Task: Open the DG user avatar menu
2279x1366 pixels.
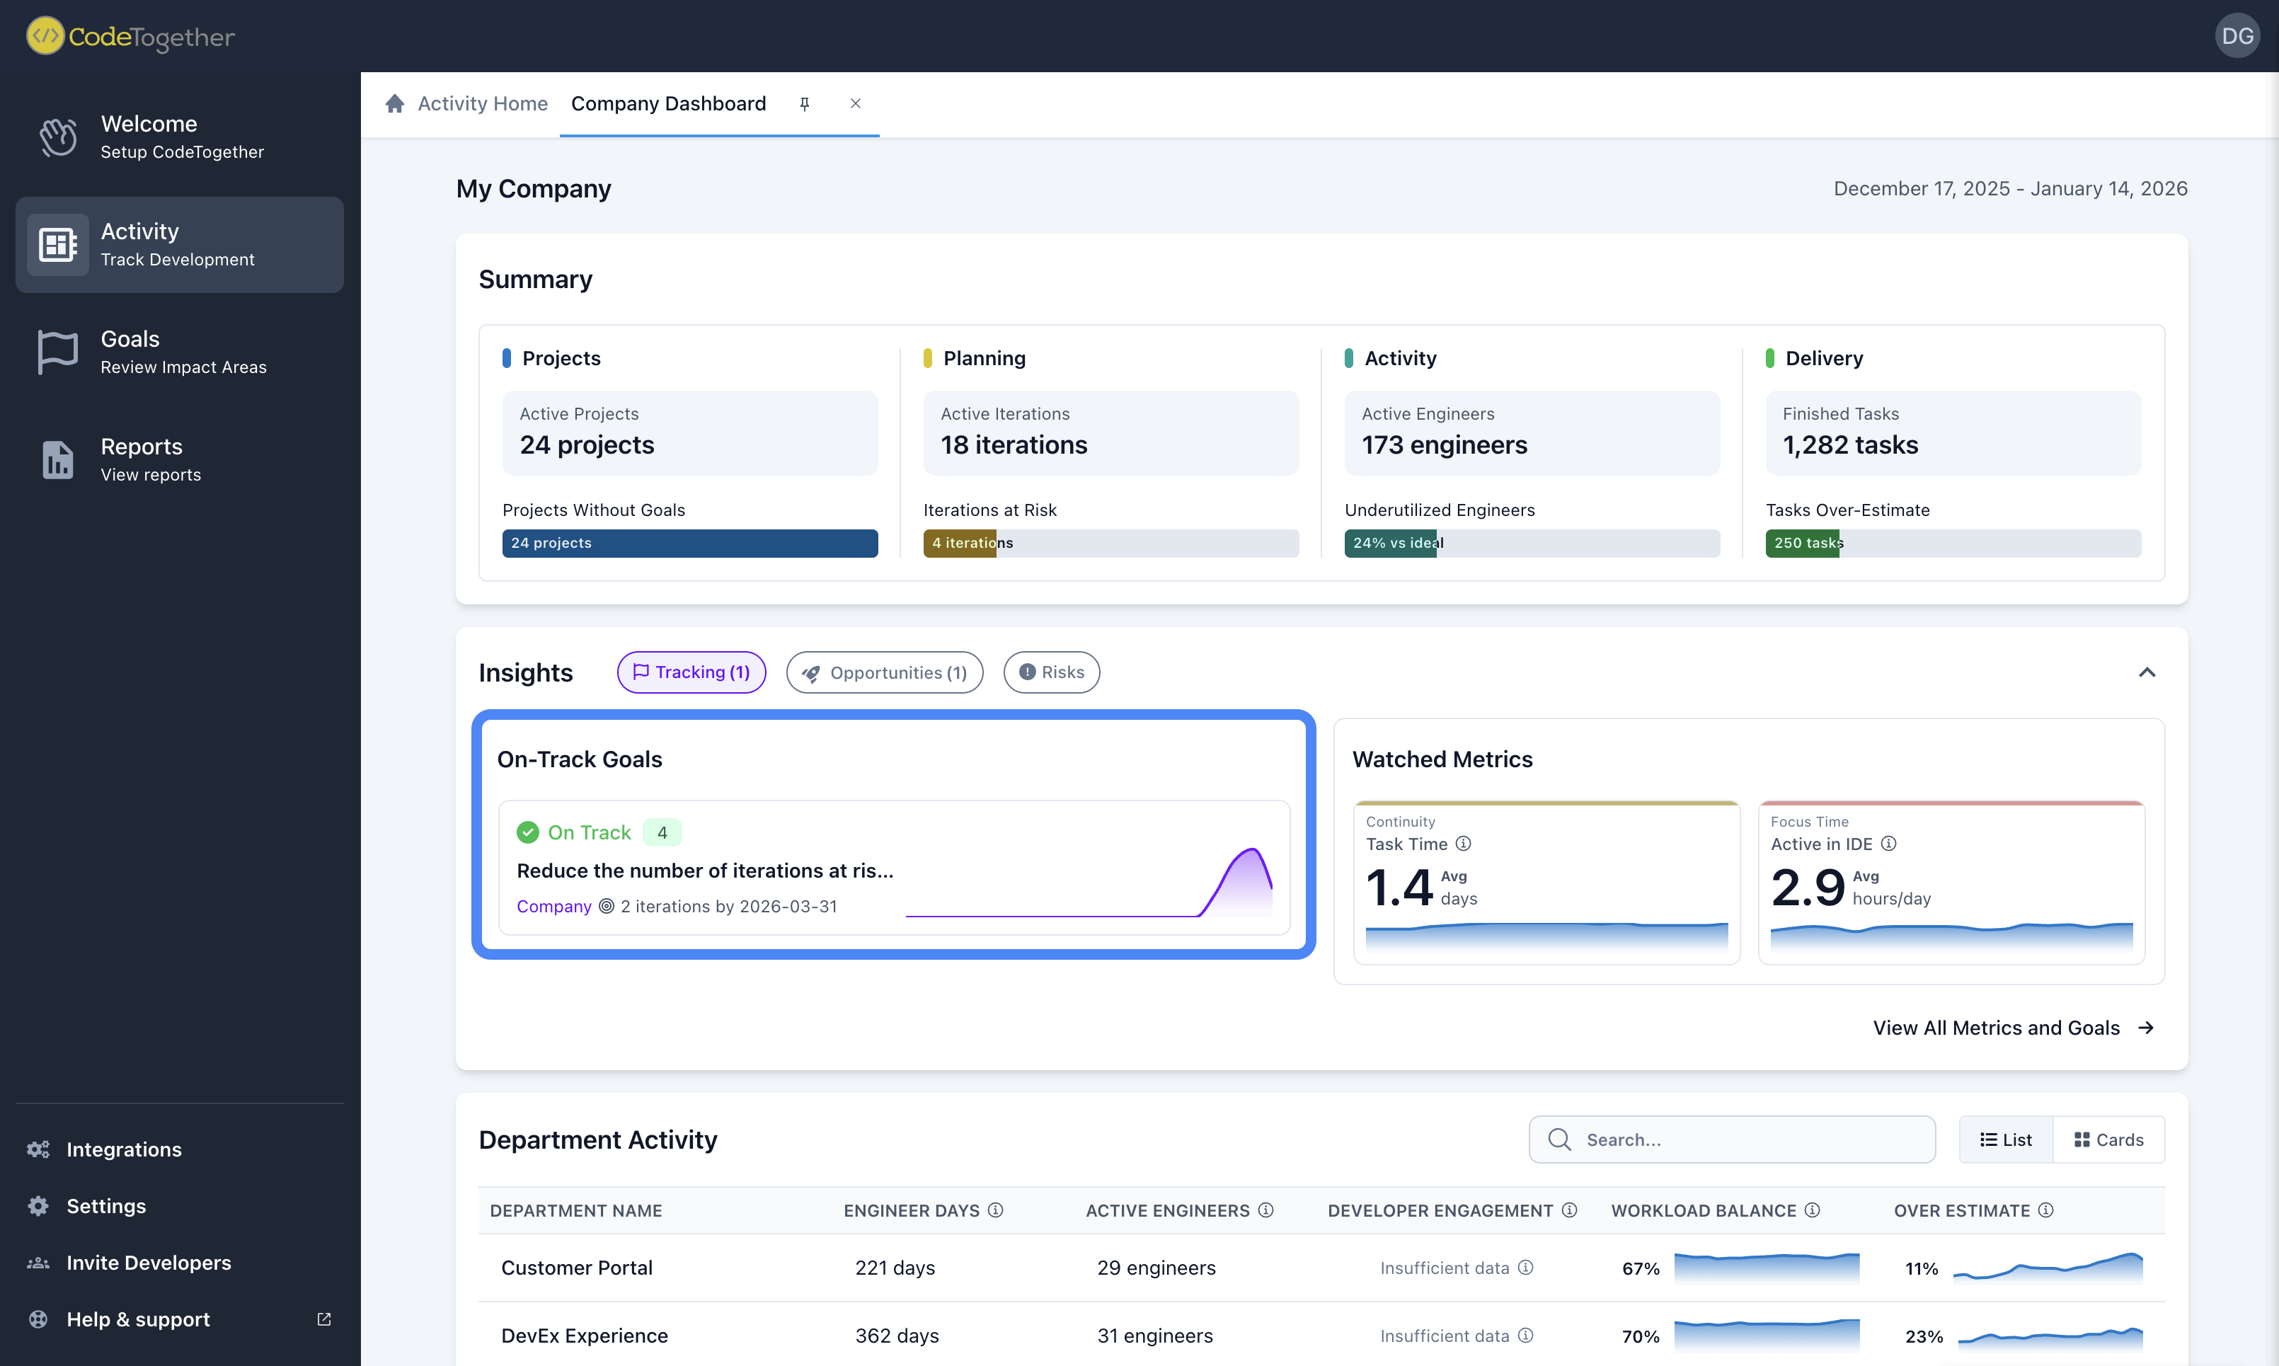Action: [x=2237, y=36]
